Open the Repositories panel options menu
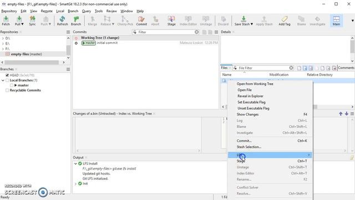Screen dimensions: 355x200 pos(68,32)
